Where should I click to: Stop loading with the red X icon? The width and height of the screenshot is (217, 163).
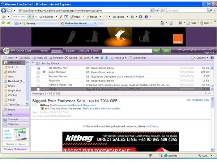162,11
